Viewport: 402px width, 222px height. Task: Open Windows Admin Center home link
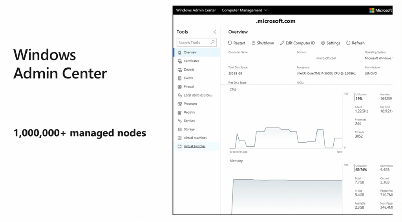(x=196, y=10)
